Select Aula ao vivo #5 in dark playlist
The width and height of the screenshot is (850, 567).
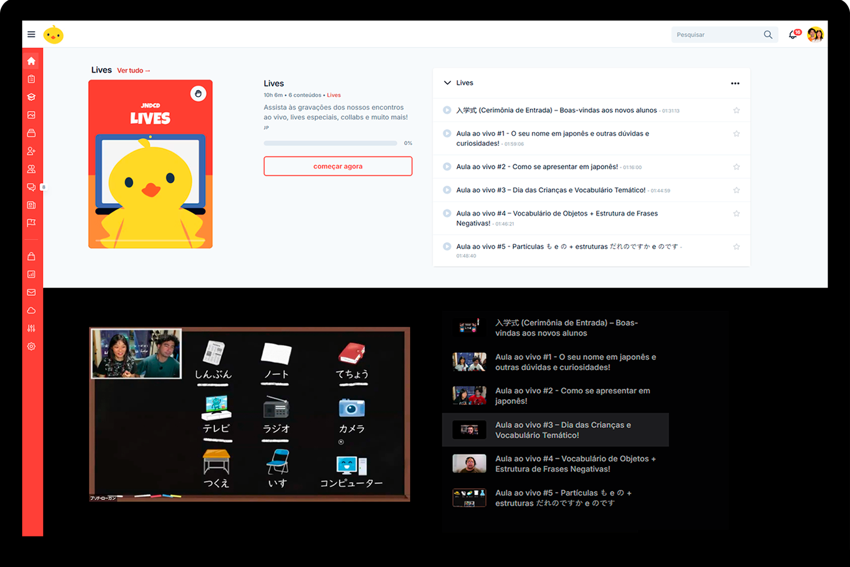point(555,498)
